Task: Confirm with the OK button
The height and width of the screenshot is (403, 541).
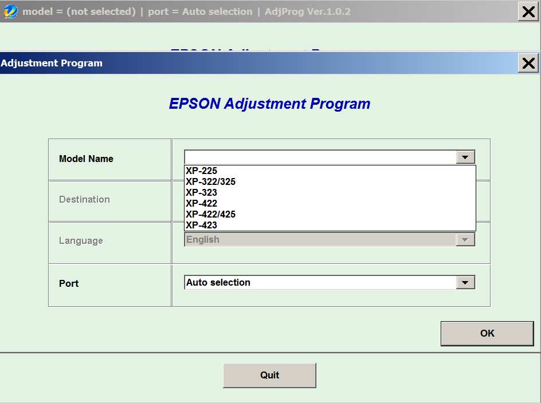Action: (487, 333)
